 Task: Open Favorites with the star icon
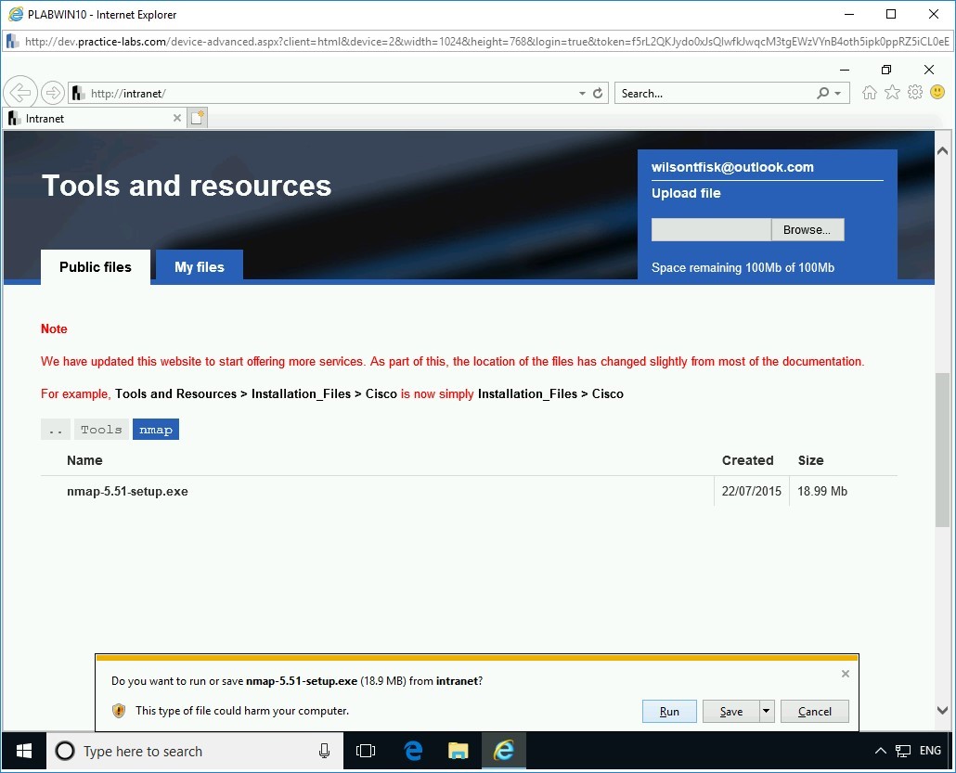point(892,92)
